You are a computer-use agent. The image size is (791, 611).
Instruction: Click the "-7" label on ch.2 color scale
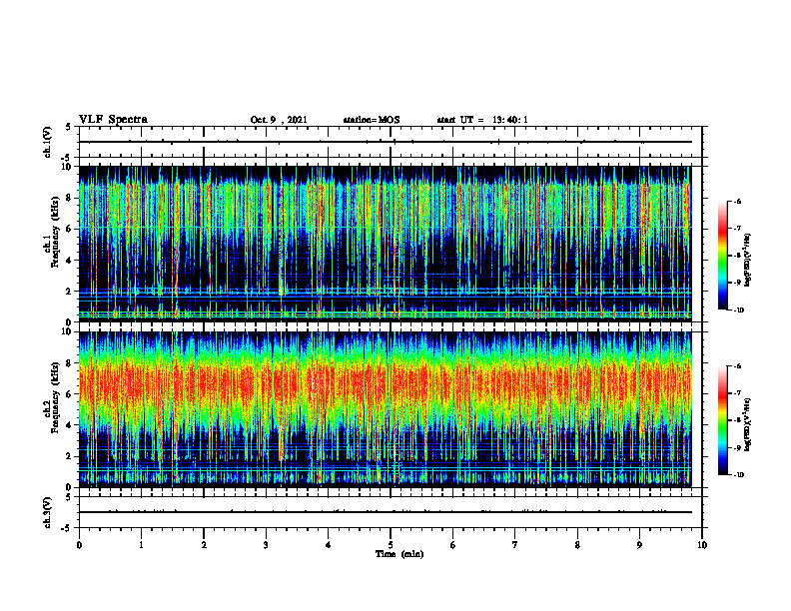(x=737, y=393)
